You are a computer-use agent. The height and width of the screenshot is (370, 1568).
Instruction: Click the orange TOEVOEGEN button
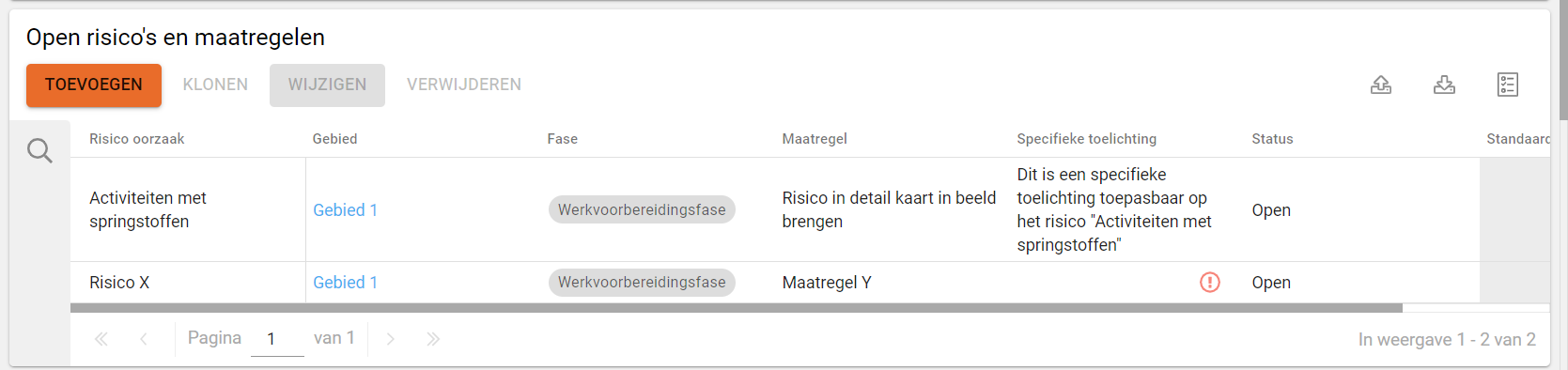click(94, 85)
